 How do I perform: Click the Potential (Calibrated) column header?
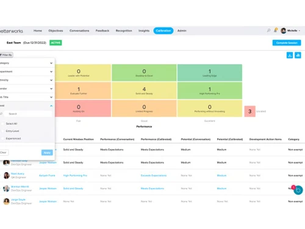230,139
